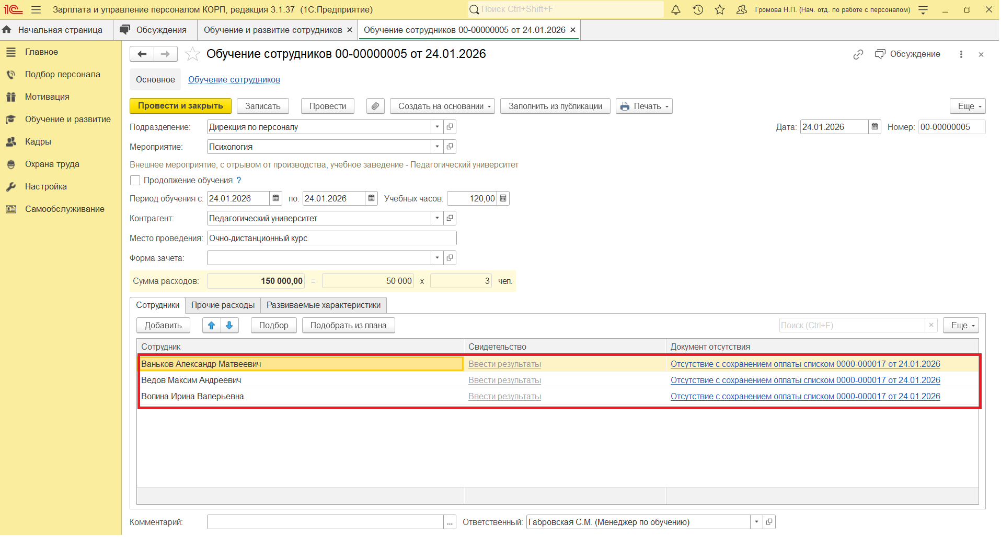Open history clock icon in title bar
Screen dimensions: 1001x537
697,10
